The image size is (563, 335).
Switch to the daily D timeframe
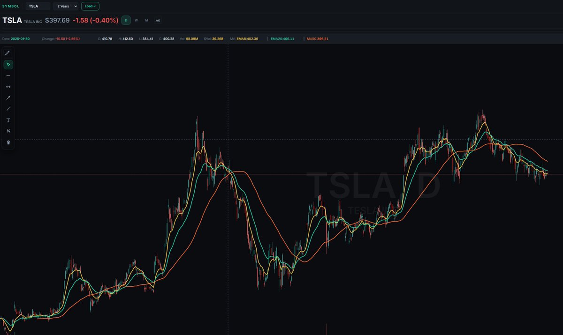pos(126,20)
